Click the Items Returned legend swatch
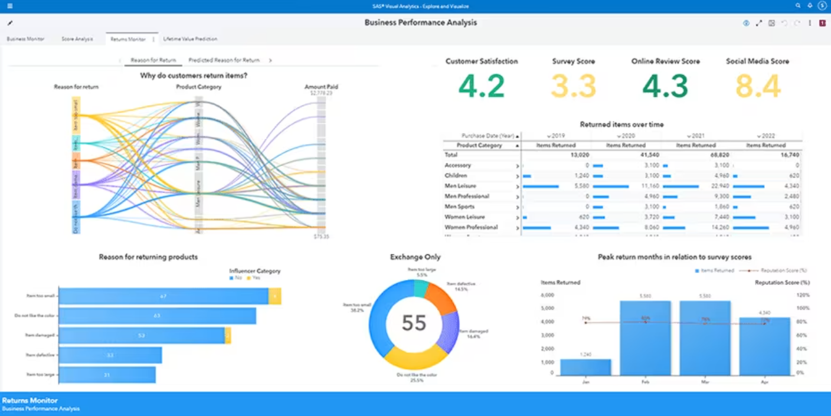Screen dimensions: 831x416 click(697, 270)
